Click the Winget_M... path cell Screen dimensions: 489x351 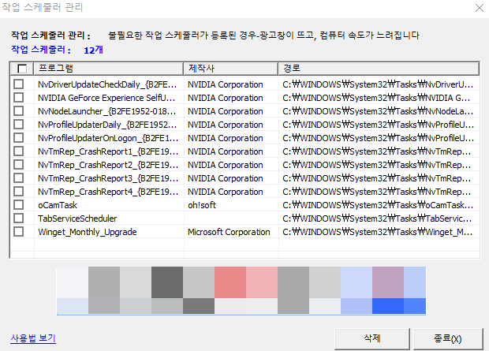(x=377, y=232)
